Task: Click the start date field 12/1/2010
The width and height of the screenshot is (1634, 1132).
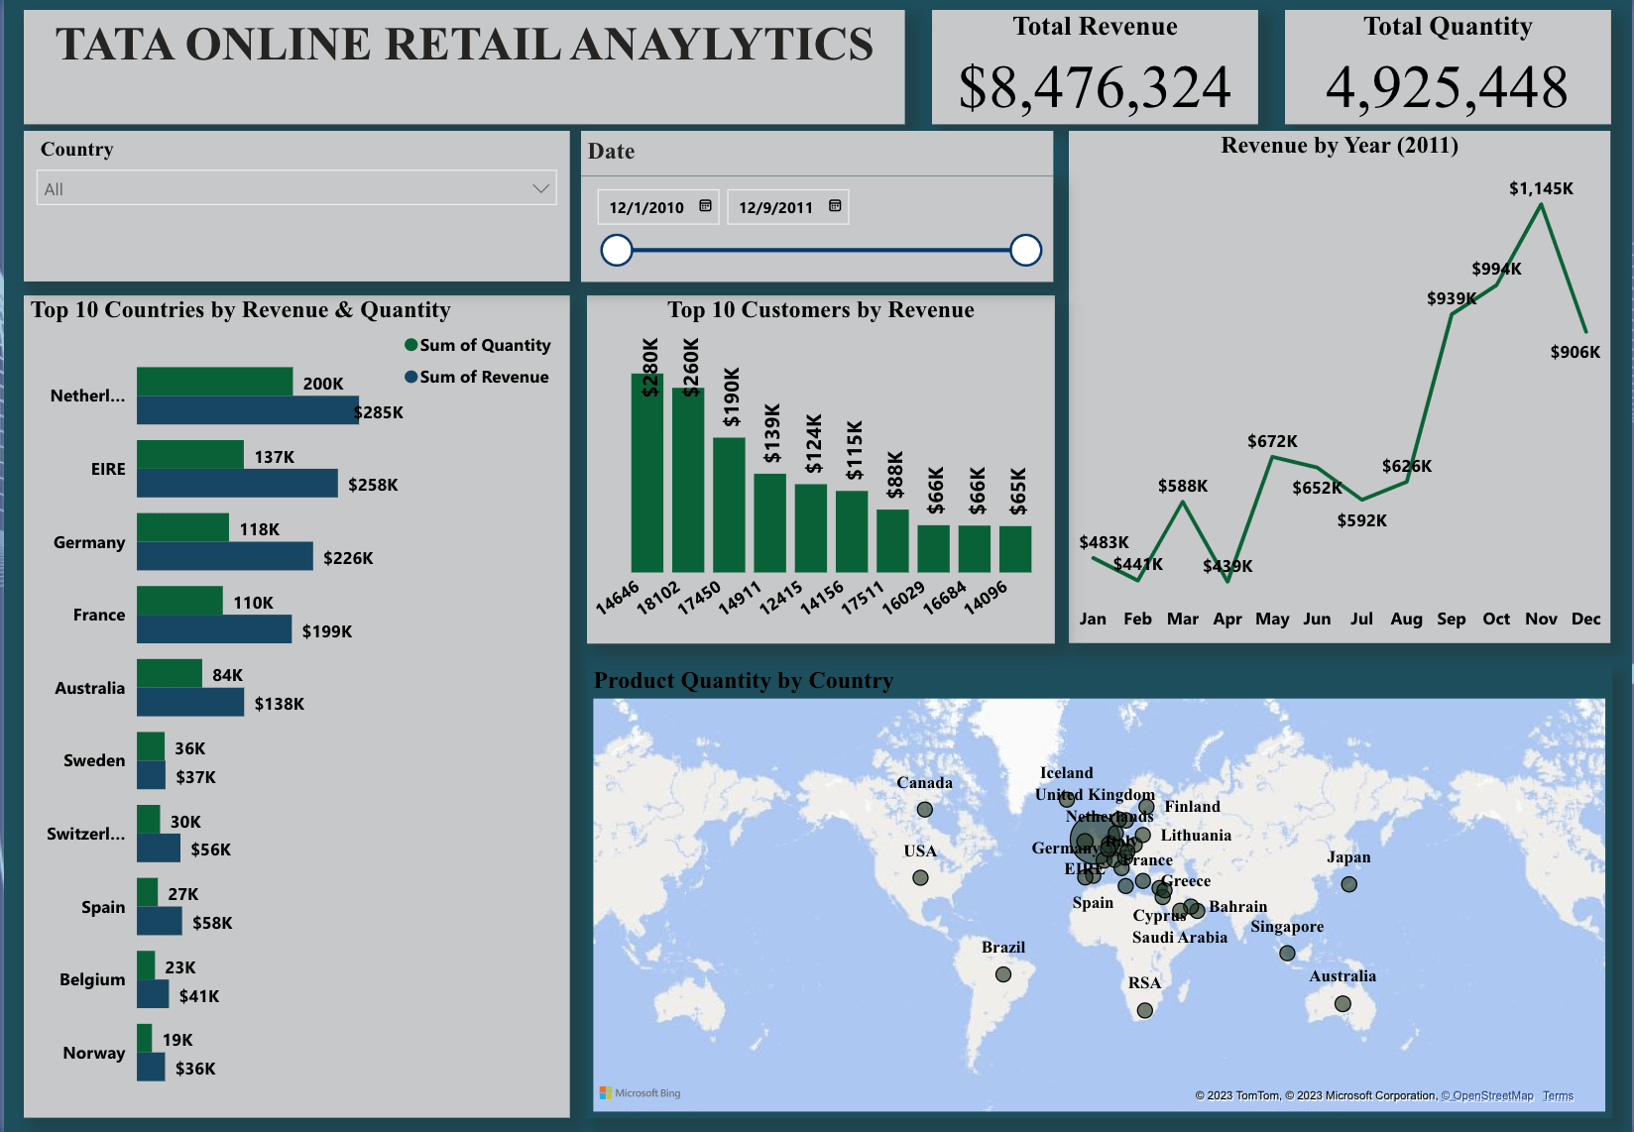Action: [x=646, y=207]
